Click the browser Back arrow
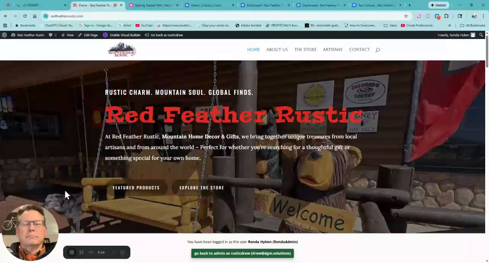This screenshot has width=489, height=263. point(5,16)
